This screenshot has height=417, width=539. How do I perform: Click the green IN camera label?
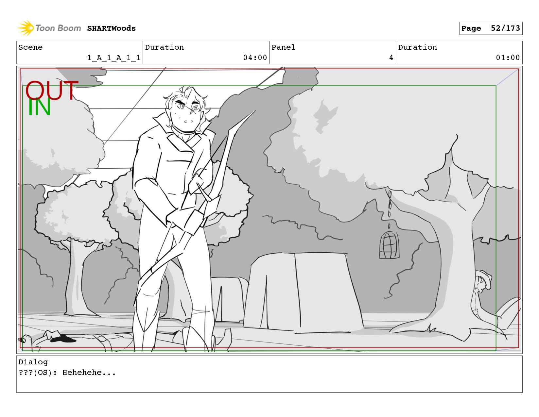click(39, 107)
